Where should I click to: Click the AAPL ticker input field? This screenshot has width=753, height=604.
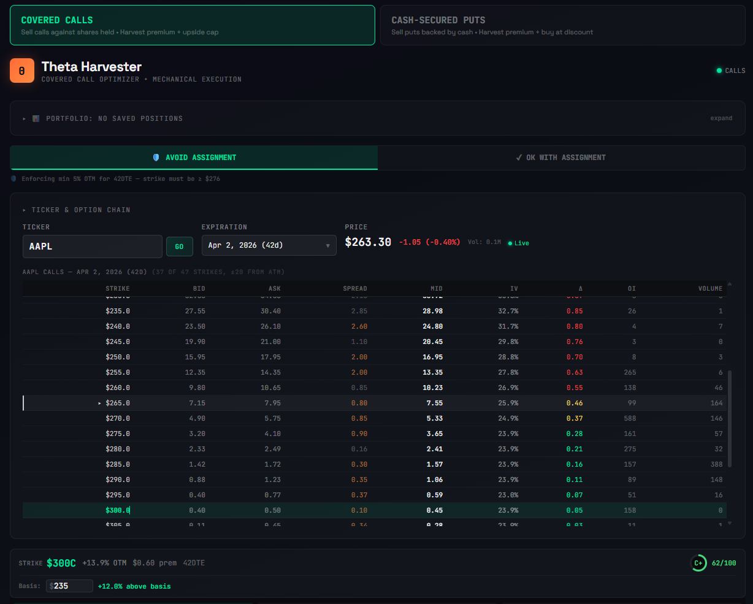point(92,247)
